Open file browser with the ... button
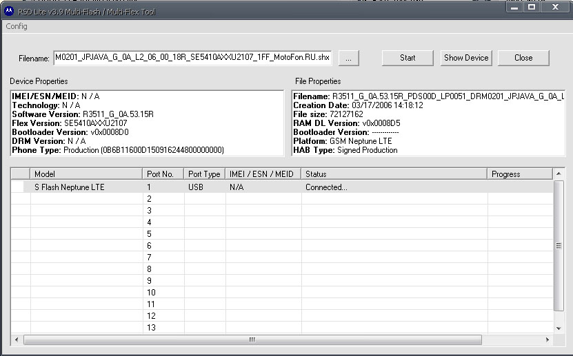Viewport: 573px width, 356px height. 349,58
